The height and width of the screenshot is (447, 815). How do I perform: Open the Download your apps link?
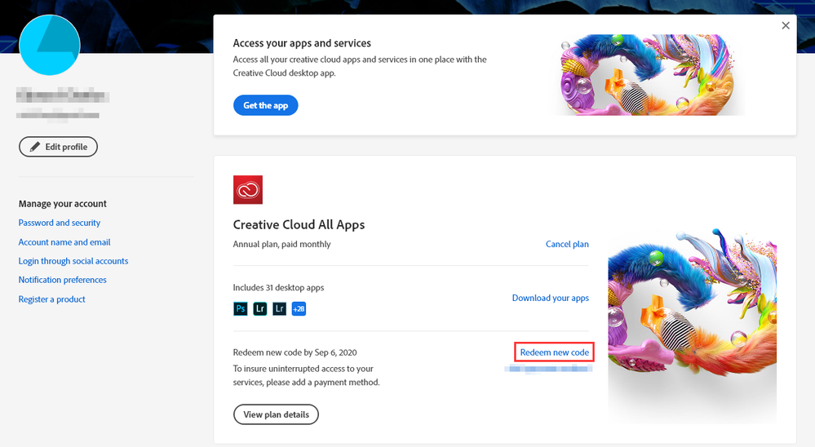(x=551, y=298)
